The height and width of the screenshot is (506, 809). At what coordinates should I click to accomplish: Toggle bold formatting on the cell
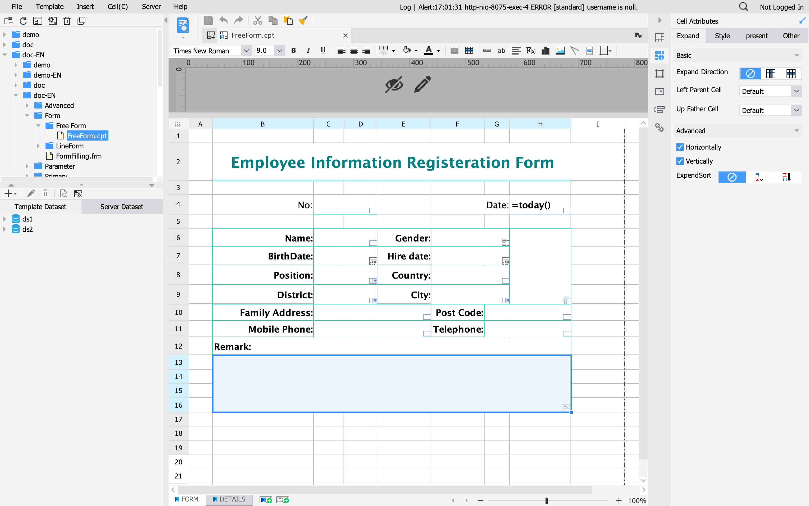[294, 51]
